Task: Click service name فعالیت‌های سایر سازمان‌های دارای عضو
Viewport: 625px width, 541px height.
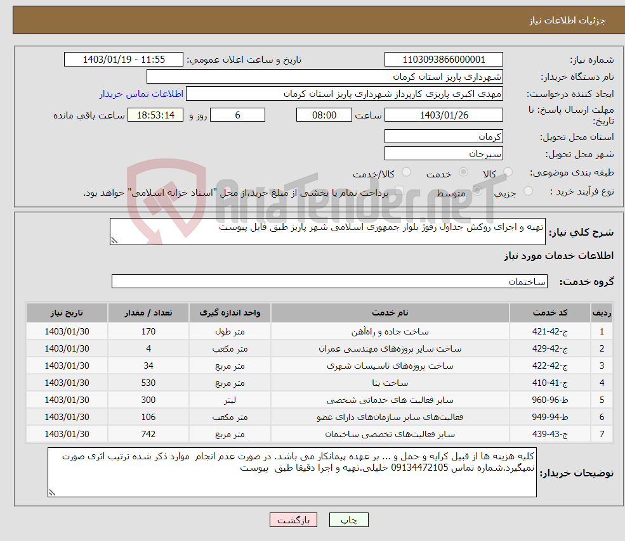Action: pyautogui.click(x=390, y=417)
